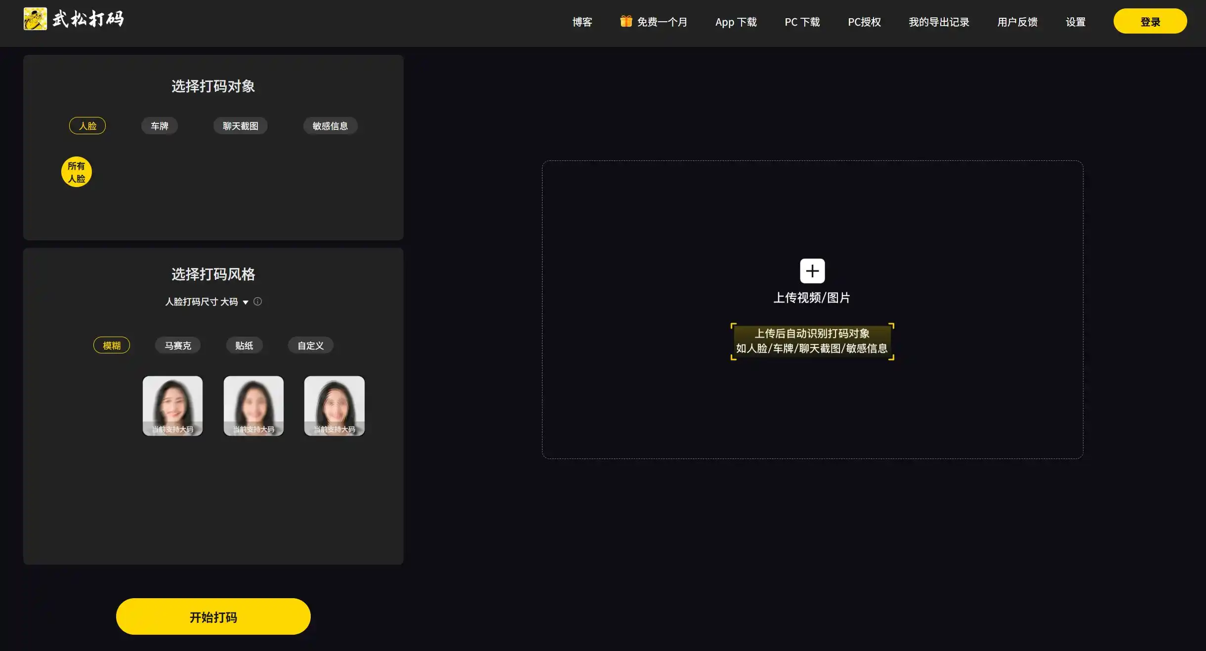Click the 上传后自动识别打码对象 hint banner
1206x651 pixels.
click(x=812, y=341)
